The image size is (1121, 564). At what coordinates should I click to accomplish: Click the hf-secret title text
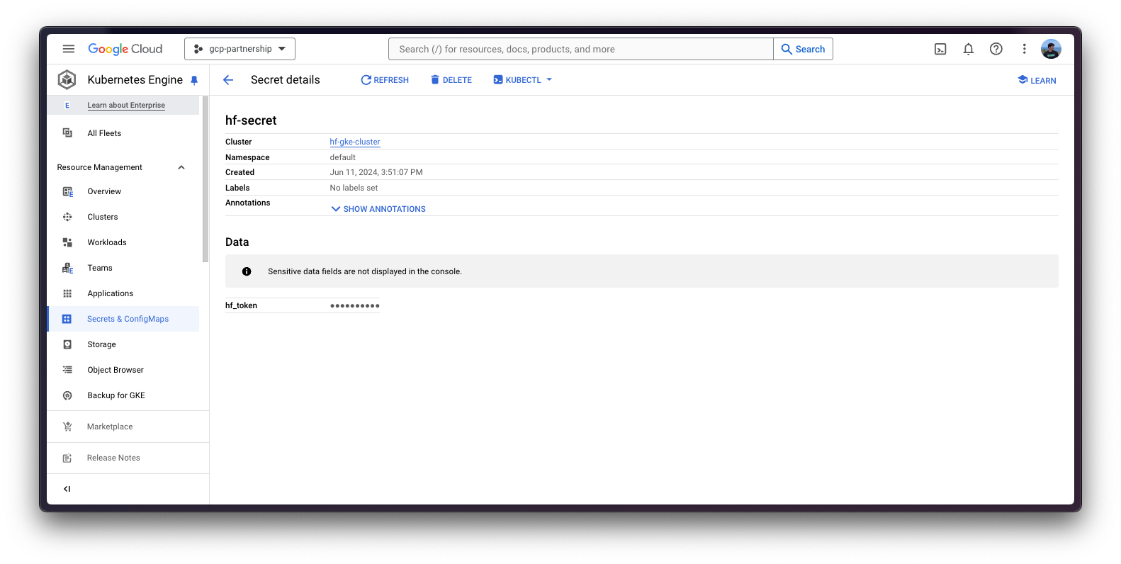click(251, 120)
